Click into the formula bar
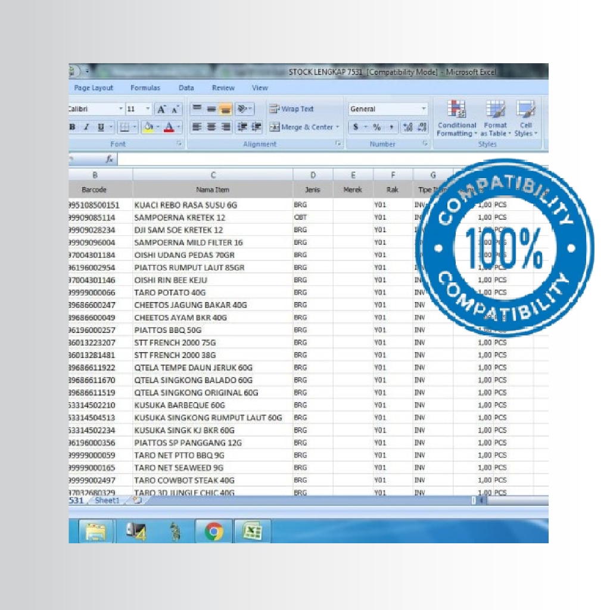The width and height of the screenshot is (610, 610). (x=332, y=158)
